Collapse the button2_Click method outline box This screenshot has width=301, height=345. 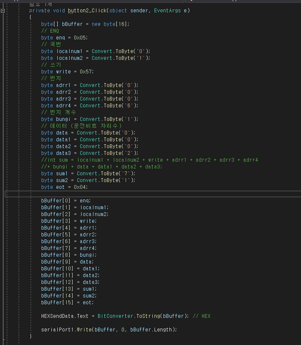coord(3,11)
